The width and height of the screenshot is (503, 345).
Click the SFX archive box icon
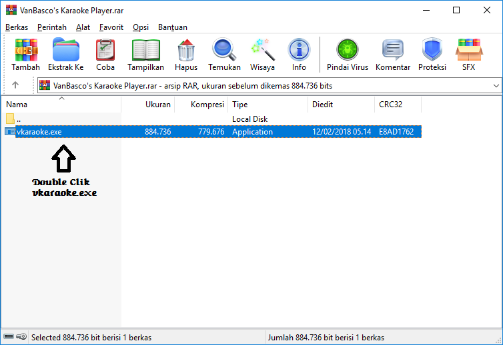[469, 50]
